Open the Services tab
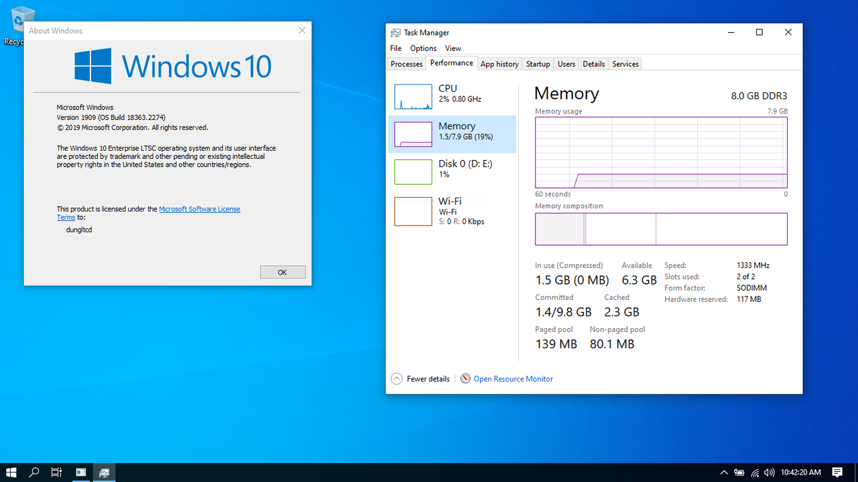Viewport: 858px width, 482px height. (625, 64)
